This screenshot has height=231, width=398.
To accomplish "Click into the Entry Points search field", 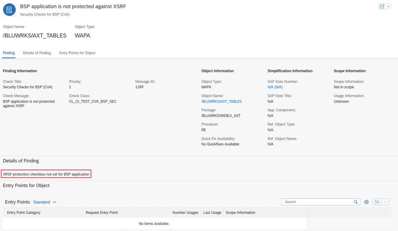I will [x=317, y=202].
